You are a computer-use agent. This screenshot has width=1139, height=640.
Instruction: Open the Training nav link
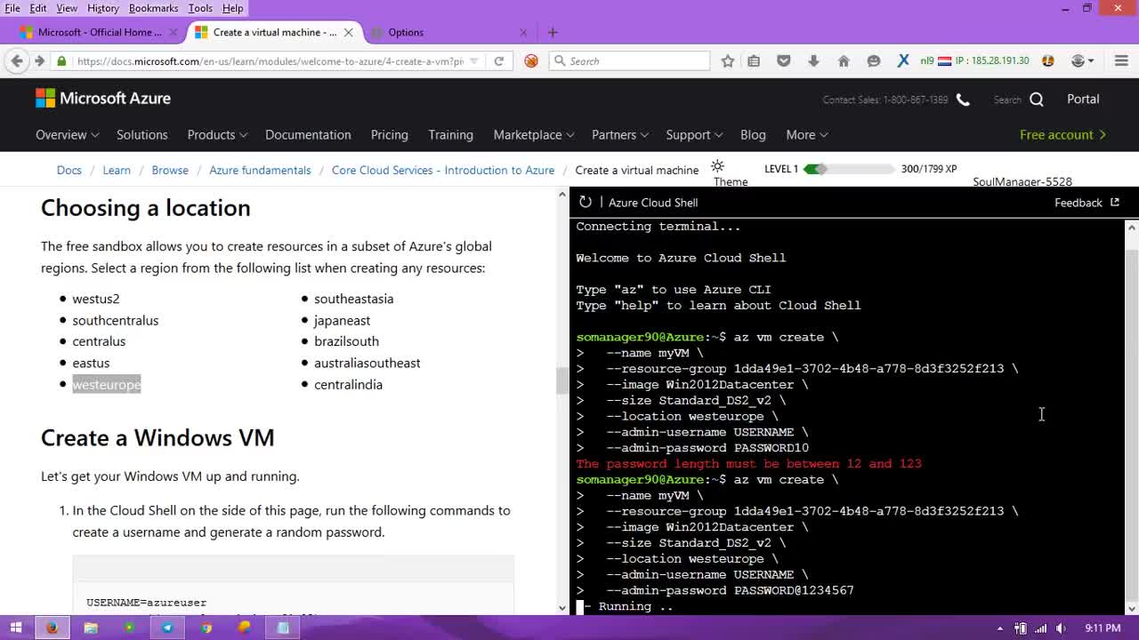[450, 135]
